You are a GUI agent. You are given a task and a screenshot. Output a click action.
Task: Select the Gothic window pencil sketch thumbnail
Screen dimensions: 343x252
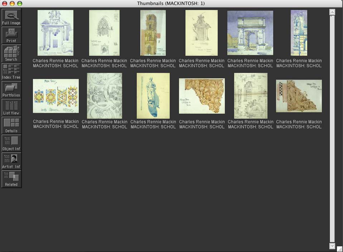pos(104,33)
